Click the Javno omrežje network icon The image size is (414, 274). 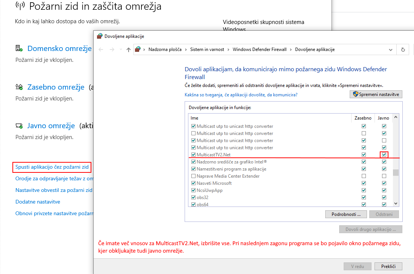(x=19, y=126)
